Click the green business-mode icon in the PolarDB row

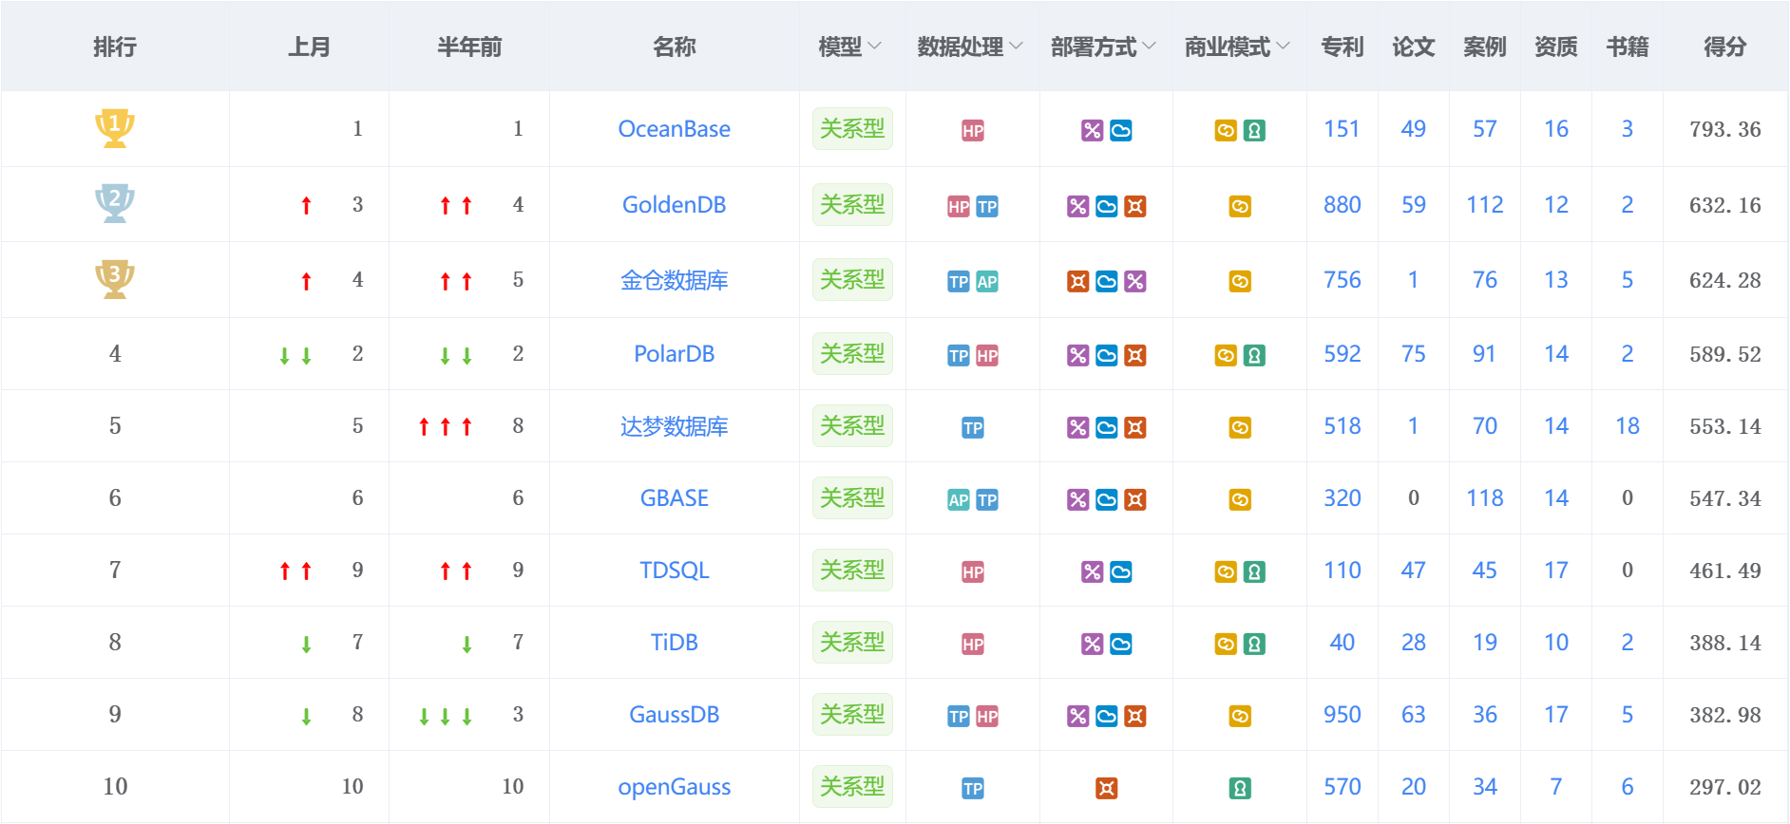1254,356
